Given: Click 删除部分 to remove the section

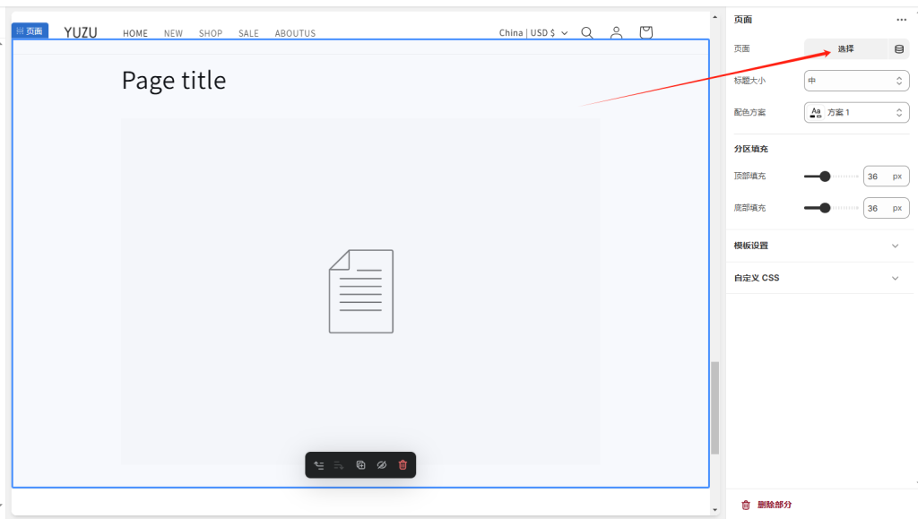Looking at the screenshot, I should 774,505.
